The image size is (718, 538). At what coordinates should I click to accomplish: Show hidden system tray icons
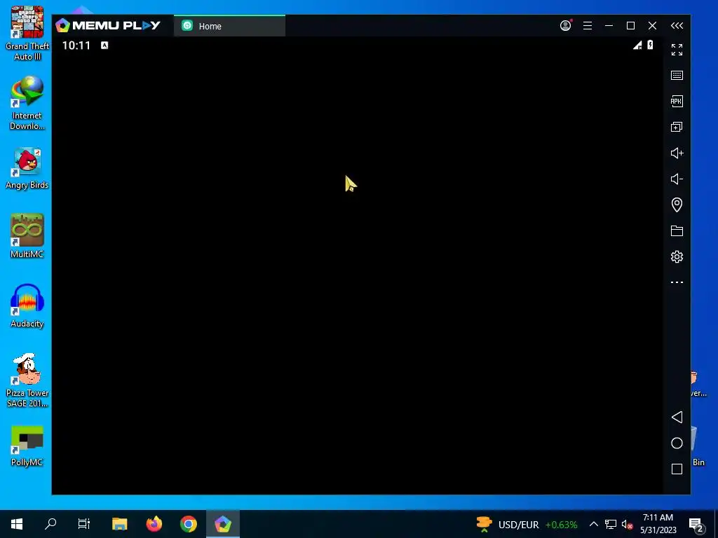(593, 524)
